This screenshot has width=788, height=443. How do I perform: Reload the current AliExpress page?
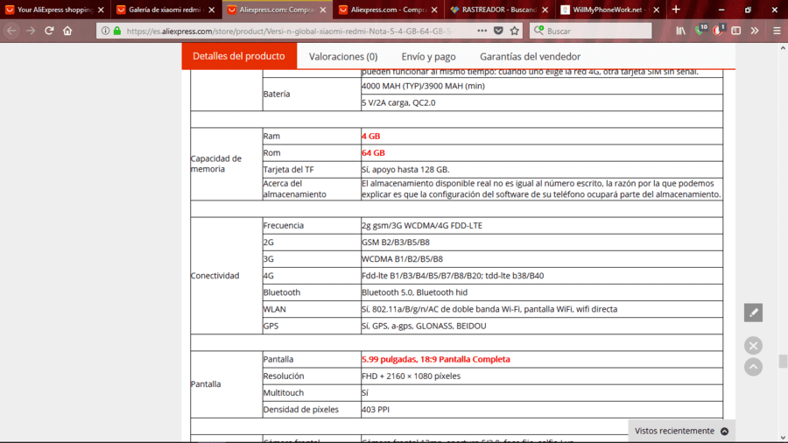(49, 31)
